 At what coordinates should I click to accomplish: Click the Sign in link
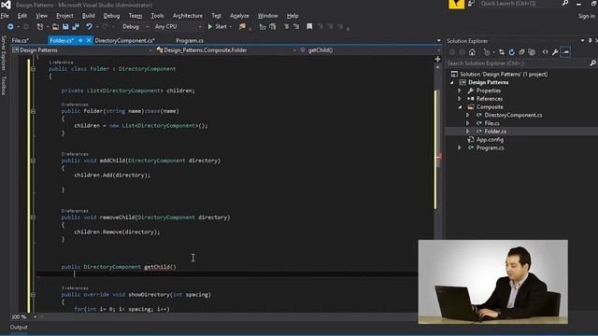586,17
